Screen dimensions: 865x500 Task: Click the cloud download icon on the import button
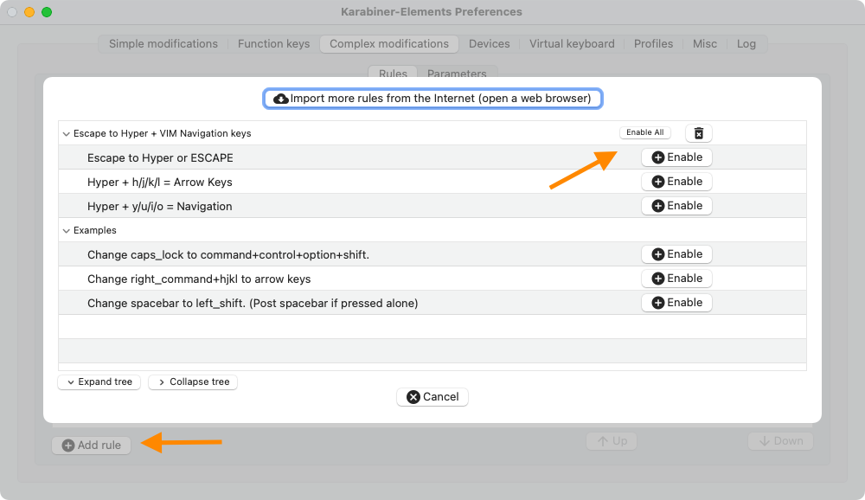(281, 98)
